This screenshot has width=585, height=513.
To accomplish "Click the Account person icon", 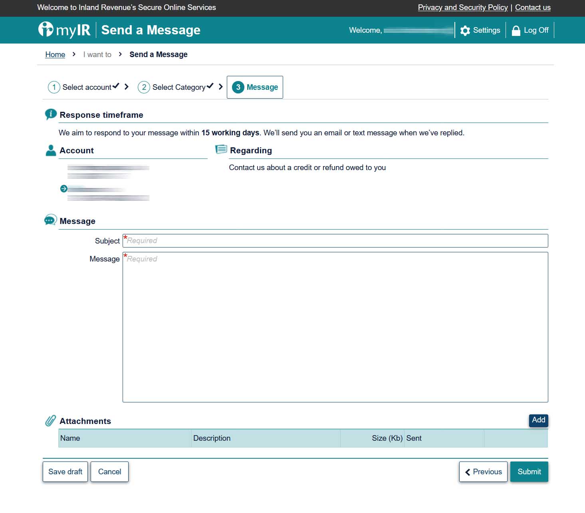I will pyautogui.click(x=51, y=150).
